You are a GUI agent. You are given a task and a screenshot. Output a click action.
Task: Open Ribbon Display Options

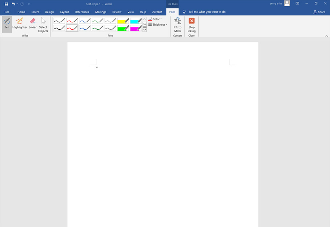tap(297, 4)
